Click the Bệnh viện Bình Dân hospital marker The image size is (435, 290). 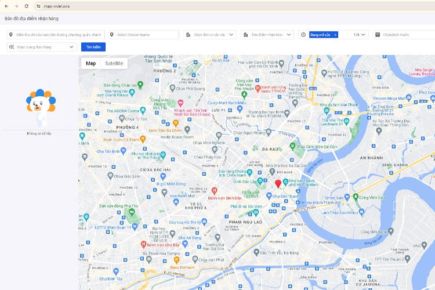click(214, 190)
